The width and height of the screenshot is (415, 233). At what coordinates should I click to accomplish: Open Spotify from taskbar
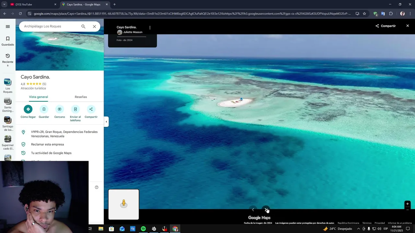click(x=143, y=229)
